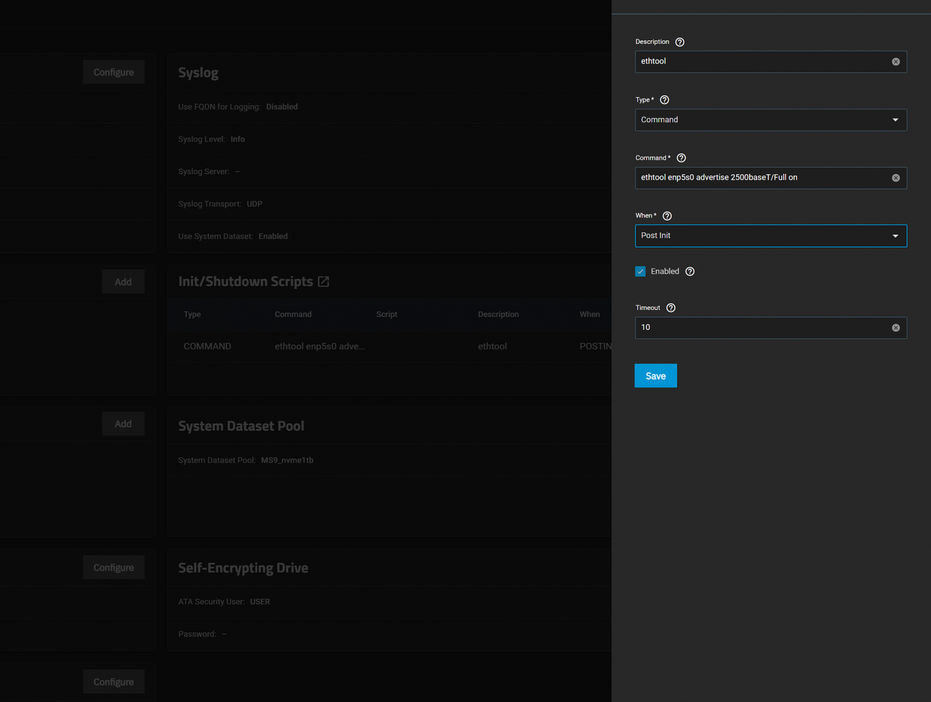Clear the Timeout field with its X icon
Image resolution: width=931 pixels, height=702 pixels.
[895, 328]
